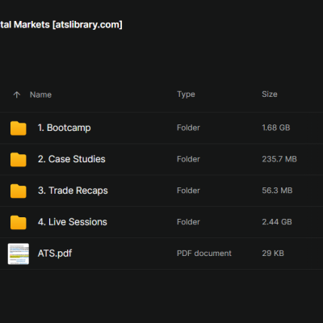Viewport: 323px width, 323px height.
Task: Click Folder type in the Trade Recaps row
Action: tap(188, 191)
